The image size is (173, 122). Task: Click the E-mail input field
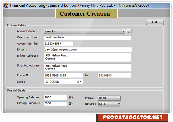[88, 50]
